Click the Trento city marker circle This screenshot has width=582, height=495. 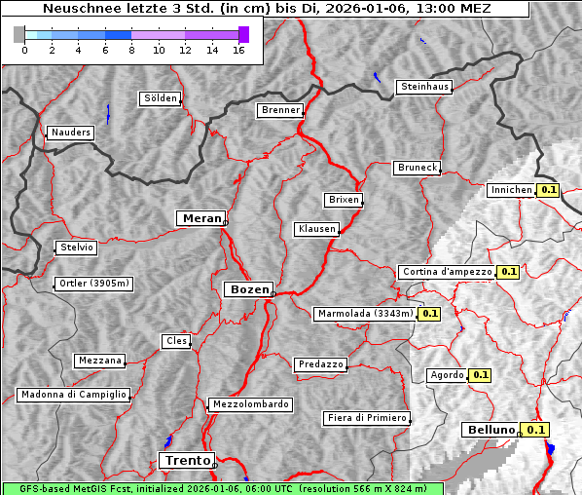click(215, 465)
